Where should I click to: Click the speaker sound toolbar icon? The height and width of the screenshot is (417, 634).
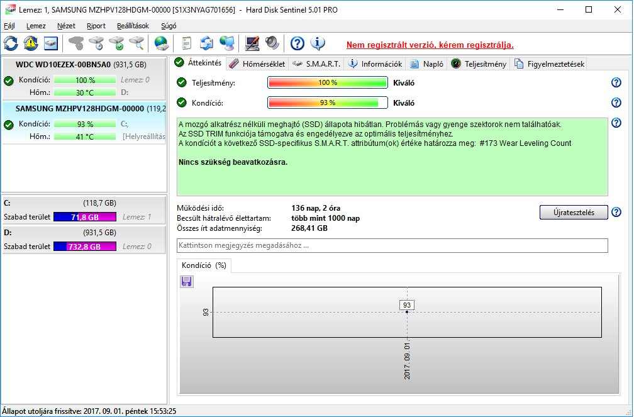click(x=272, y=43)
